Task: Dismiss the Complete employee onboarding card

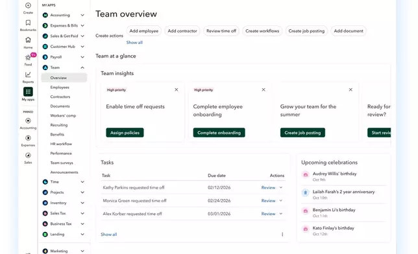Action: coord(264,89)
